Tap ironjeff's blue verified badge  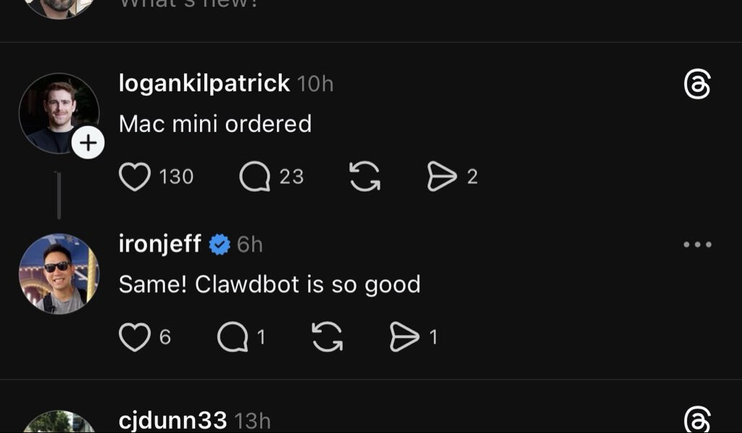pos(220,245)
